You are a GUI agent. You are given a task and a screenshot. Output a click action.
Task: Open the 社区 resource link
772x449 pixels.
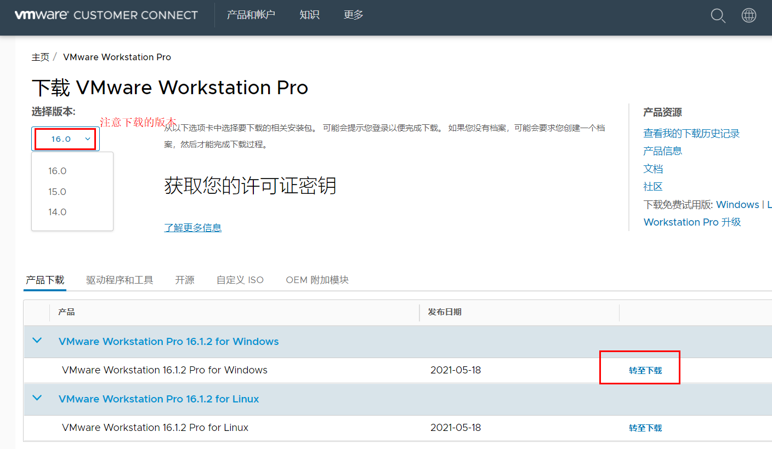pos(653,187)
